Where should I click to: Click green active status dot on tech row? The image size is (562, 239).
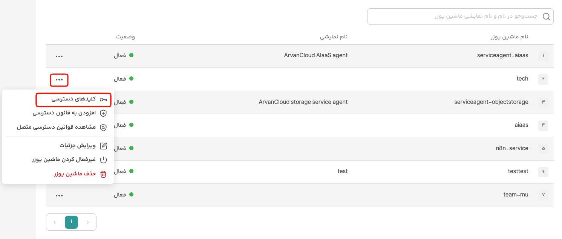pos(131,79)
